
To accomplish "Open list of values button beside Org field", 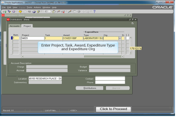I will (x=120, y=38).
